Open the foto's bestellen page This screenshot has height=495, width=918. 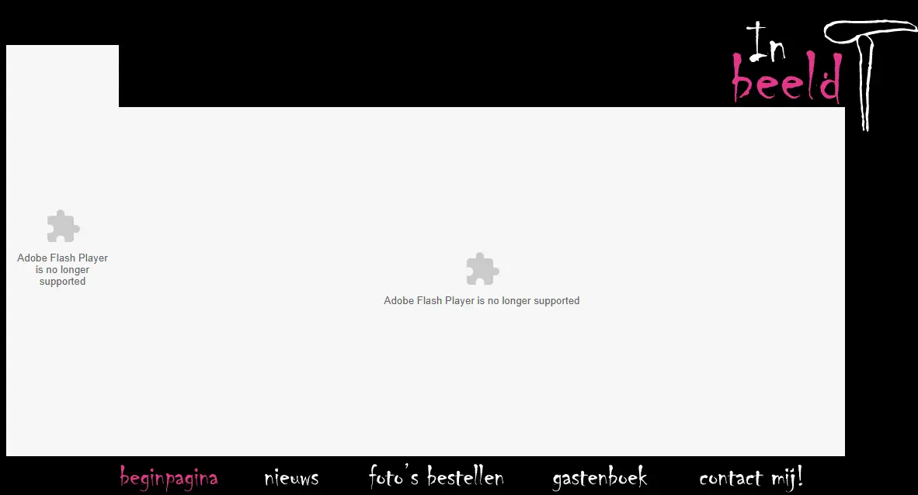(436, 477)
